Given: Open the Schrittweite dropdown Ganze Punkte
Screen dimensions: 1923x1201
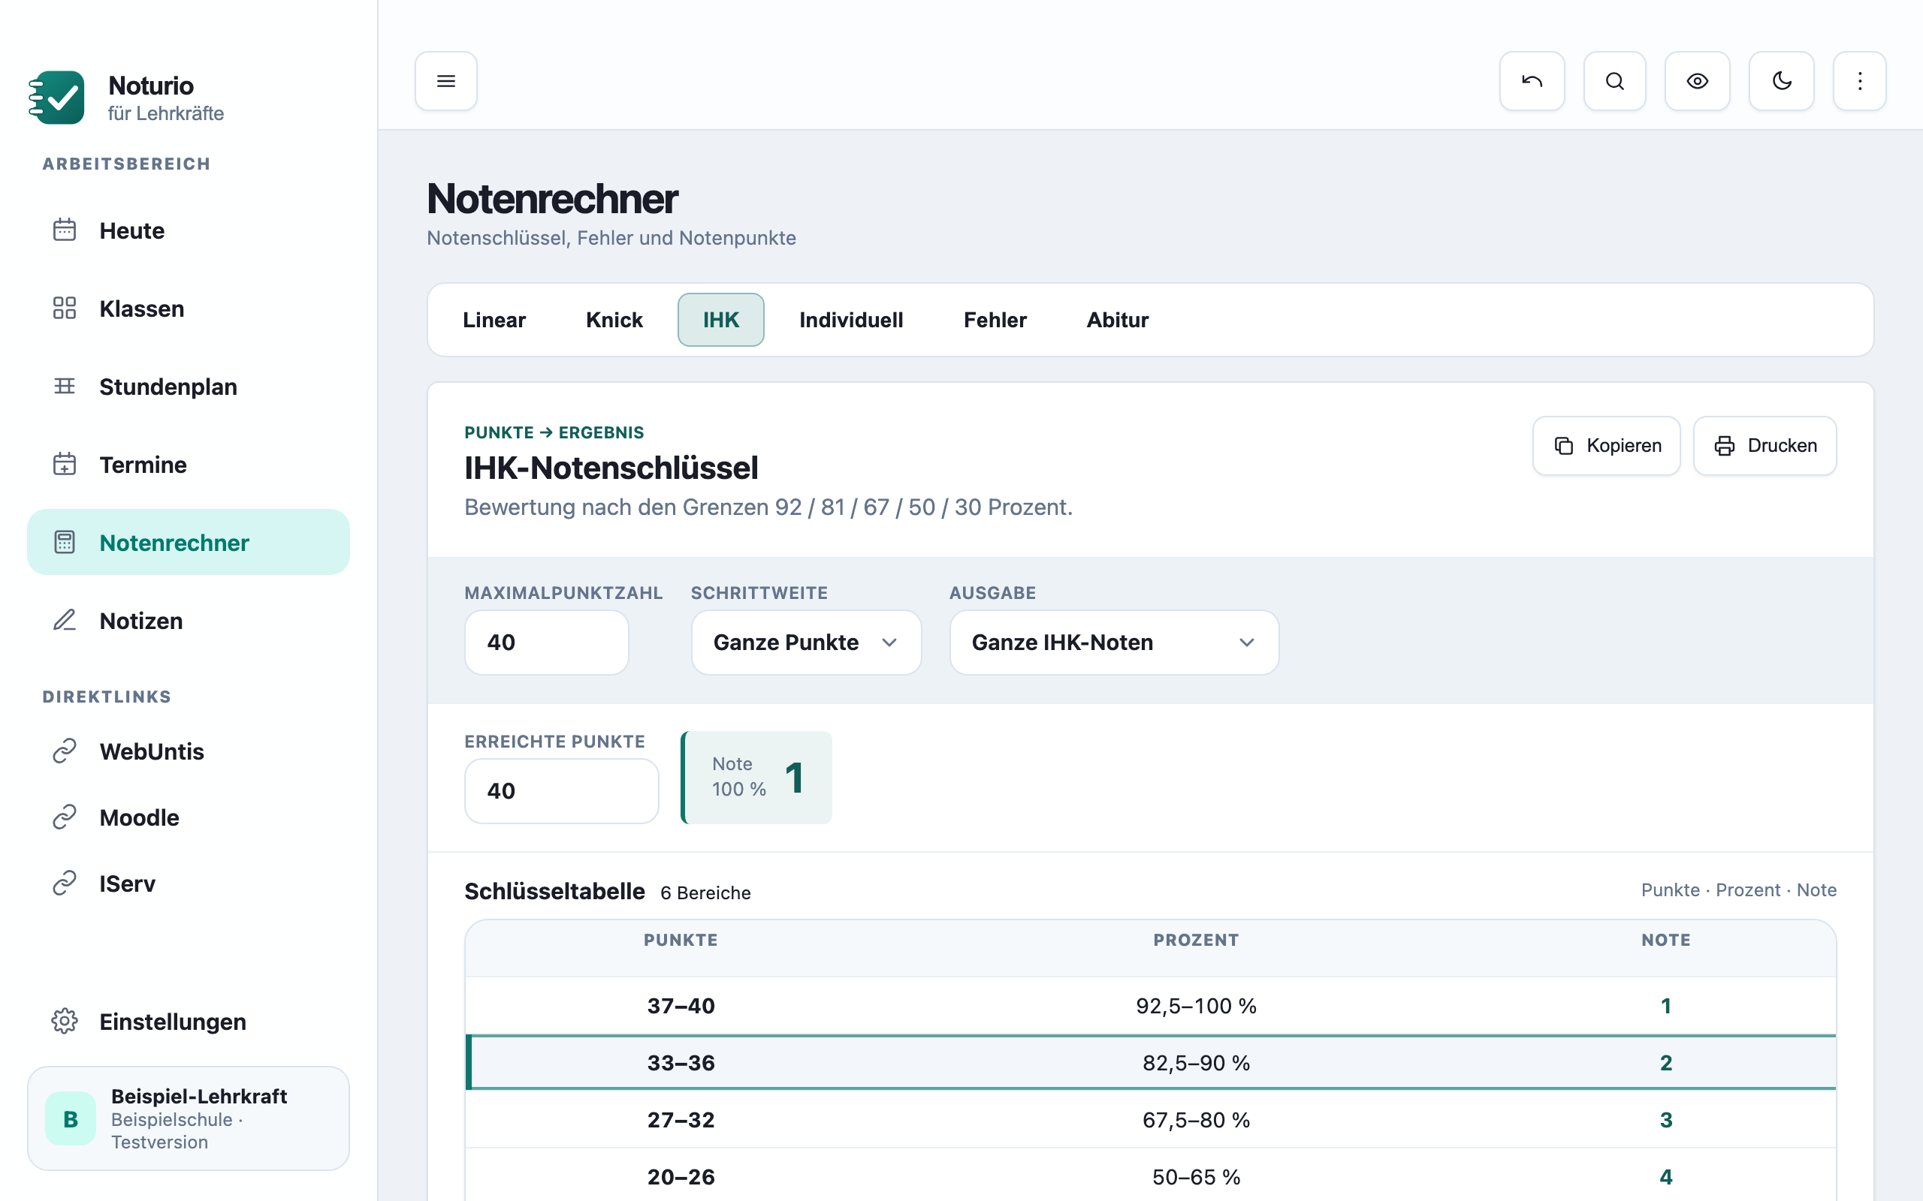Looking at the screenshot, I should pyautogui.click(x=806, y=642).
